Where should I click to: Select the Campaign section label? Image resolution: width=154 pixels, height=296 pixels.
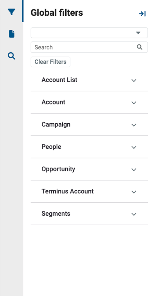pyautogui.click(x=56, y=125)
